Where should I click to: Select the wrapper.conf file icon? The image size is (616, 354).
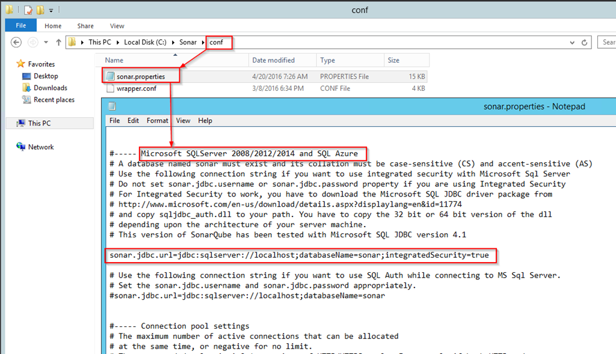[110, 88]
